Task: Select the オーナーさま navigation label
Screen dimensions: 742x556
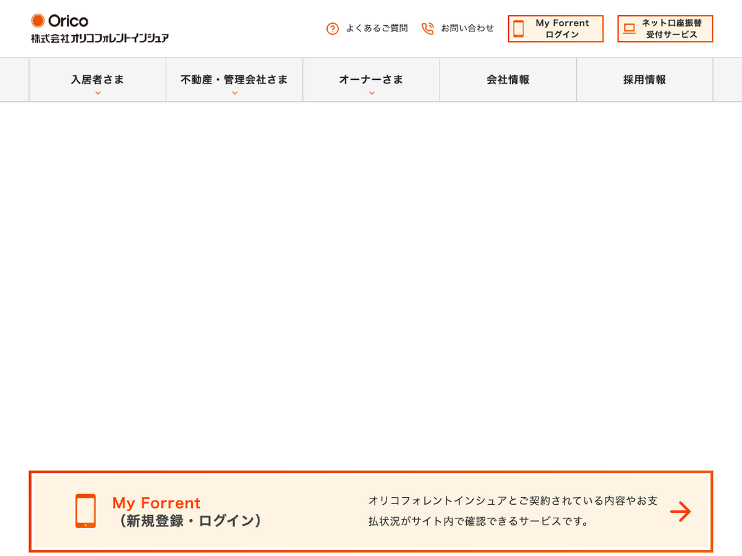Action: pos(371,80)
